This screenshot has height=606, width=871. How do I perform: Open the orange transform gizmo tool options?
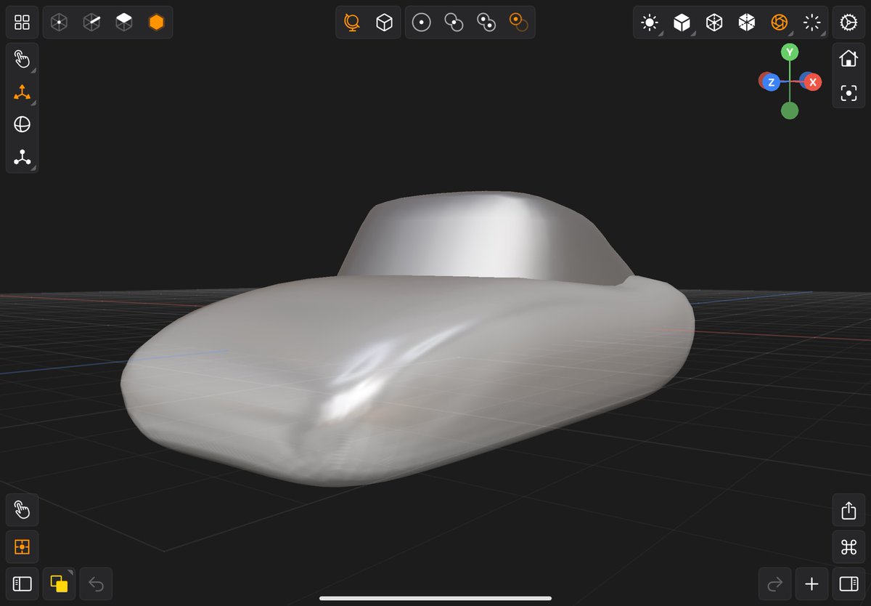coord(22,92)
